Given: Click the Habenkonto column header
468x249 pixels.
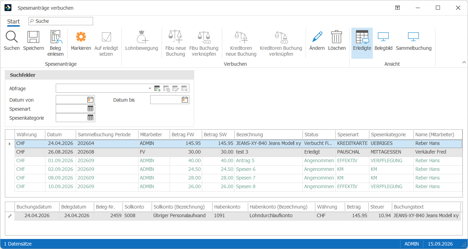Looking at the screenshot, I should pyautogui.click(x=230, y=207).
